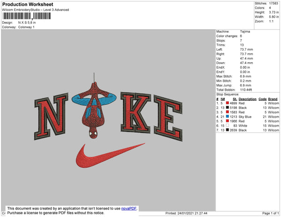Click the White description in stop 6
The height and width of the screenshot is (217, 281).
243,126
